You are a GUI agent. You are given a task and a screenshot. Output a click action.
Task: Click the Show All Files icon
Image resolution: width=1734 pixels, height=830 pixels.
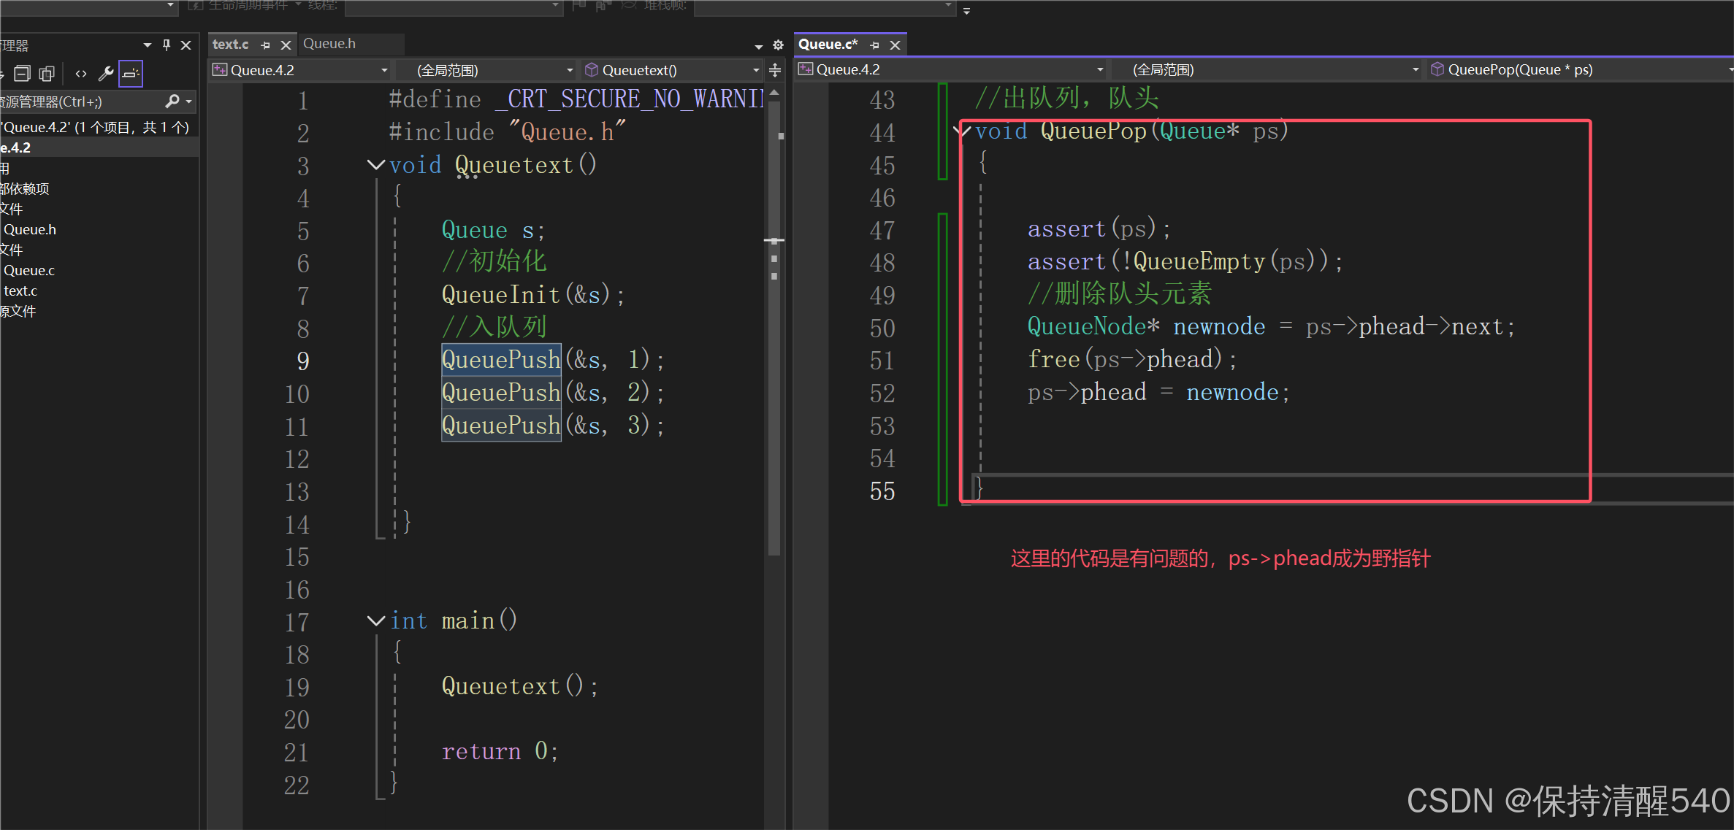[x=47, y=74]
